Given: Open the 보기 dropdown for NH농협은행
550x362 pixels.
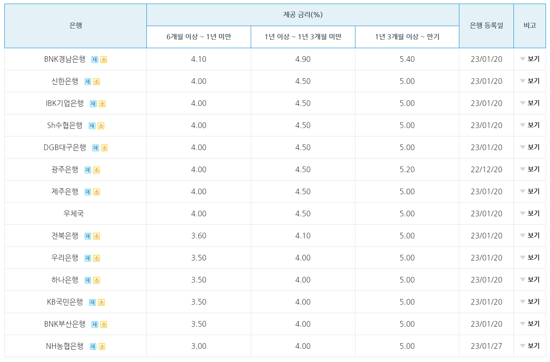Looking at the screenshot, I should (x=530, y=346).
